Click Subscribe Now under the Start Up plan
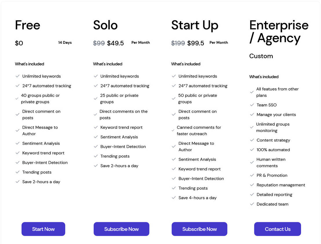The height and width of the screenshot is (244, 321). [199, 229]
